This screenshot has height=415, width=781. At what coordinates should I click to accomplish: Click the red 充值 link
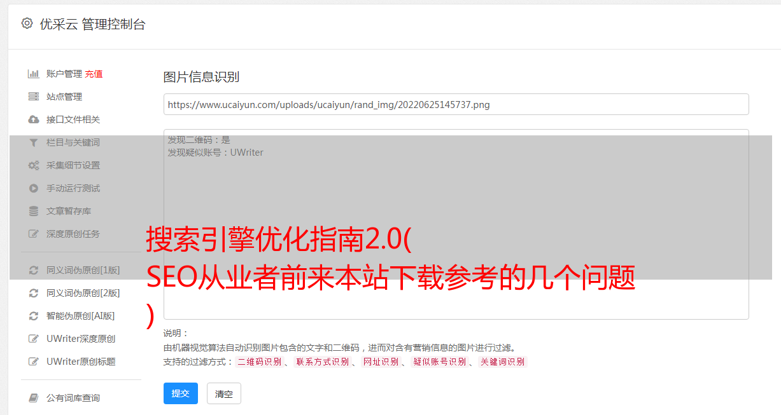point(94,74)
